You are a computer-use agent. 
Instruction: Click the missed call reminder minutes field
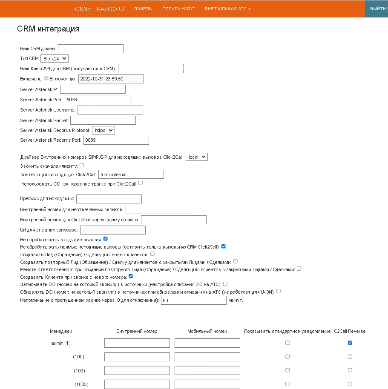pos(193,300)
